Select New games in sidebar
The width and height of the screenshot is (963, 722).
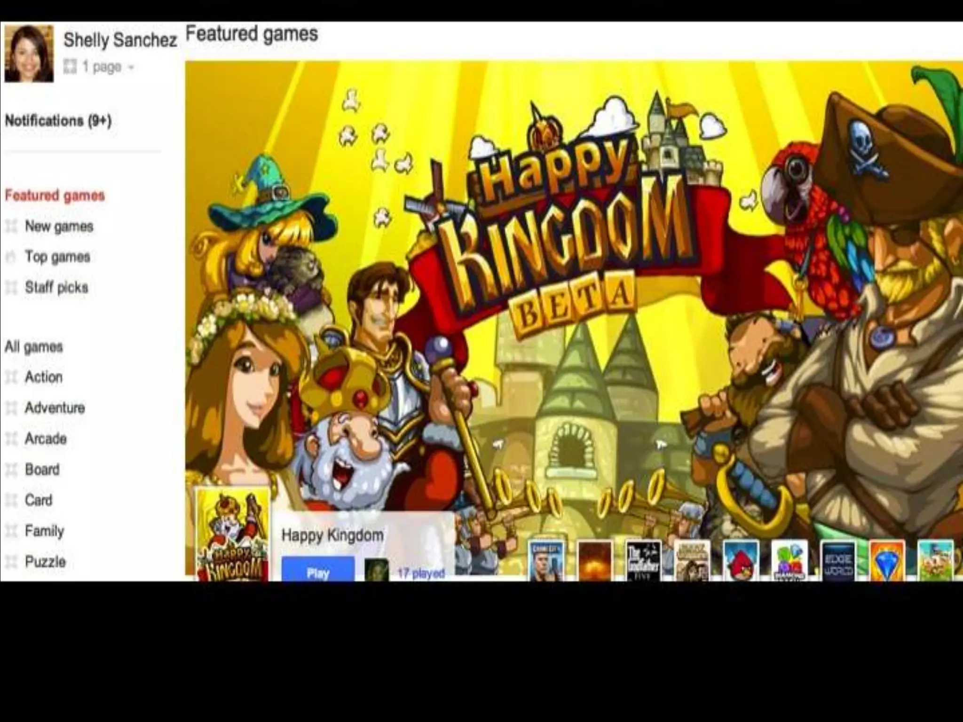tap(59, 226)
